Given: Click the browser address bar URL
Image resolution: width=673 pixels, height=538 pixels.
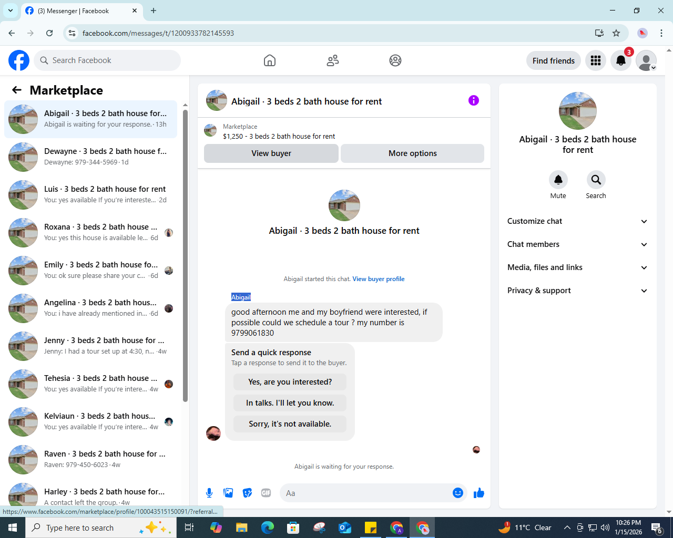Looking at the screenshot, I should 158,33.
